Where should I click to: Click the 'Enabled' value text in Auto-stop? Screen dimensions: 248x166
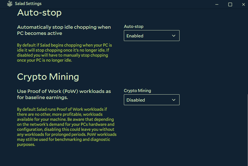pyautogui.click(x=135, y=36)
